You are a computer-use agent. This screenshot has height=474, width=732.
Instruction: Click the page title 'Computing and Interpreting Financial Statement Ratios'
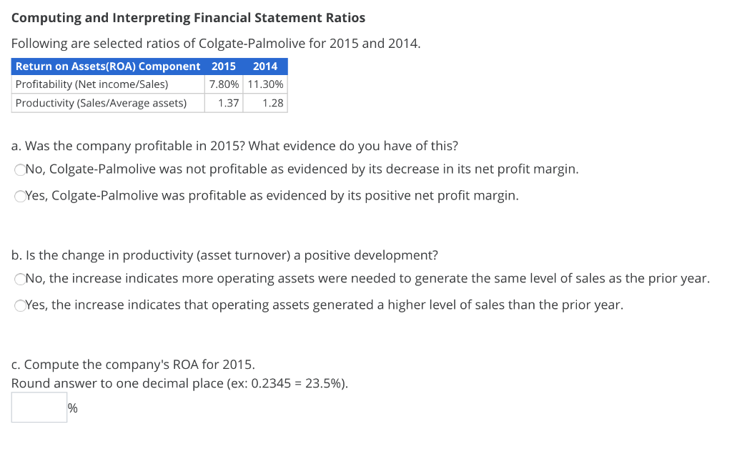click(x=188, y=17)
